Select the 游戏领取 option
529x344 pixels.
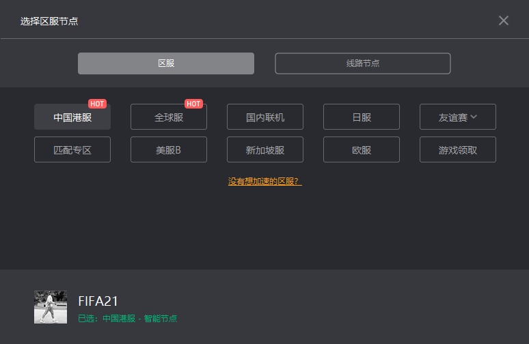(x=458, y=149)
